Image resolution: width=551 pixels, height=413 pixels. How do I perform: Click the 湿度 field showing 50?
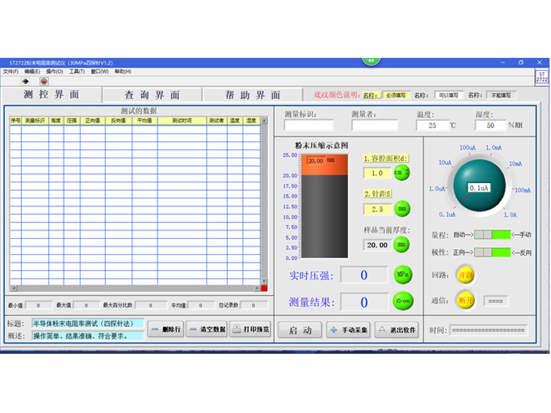[x=490, y=125]
